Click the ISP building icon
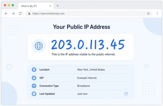The width and height of the screenshot is (163, 106). pos(34,78)
